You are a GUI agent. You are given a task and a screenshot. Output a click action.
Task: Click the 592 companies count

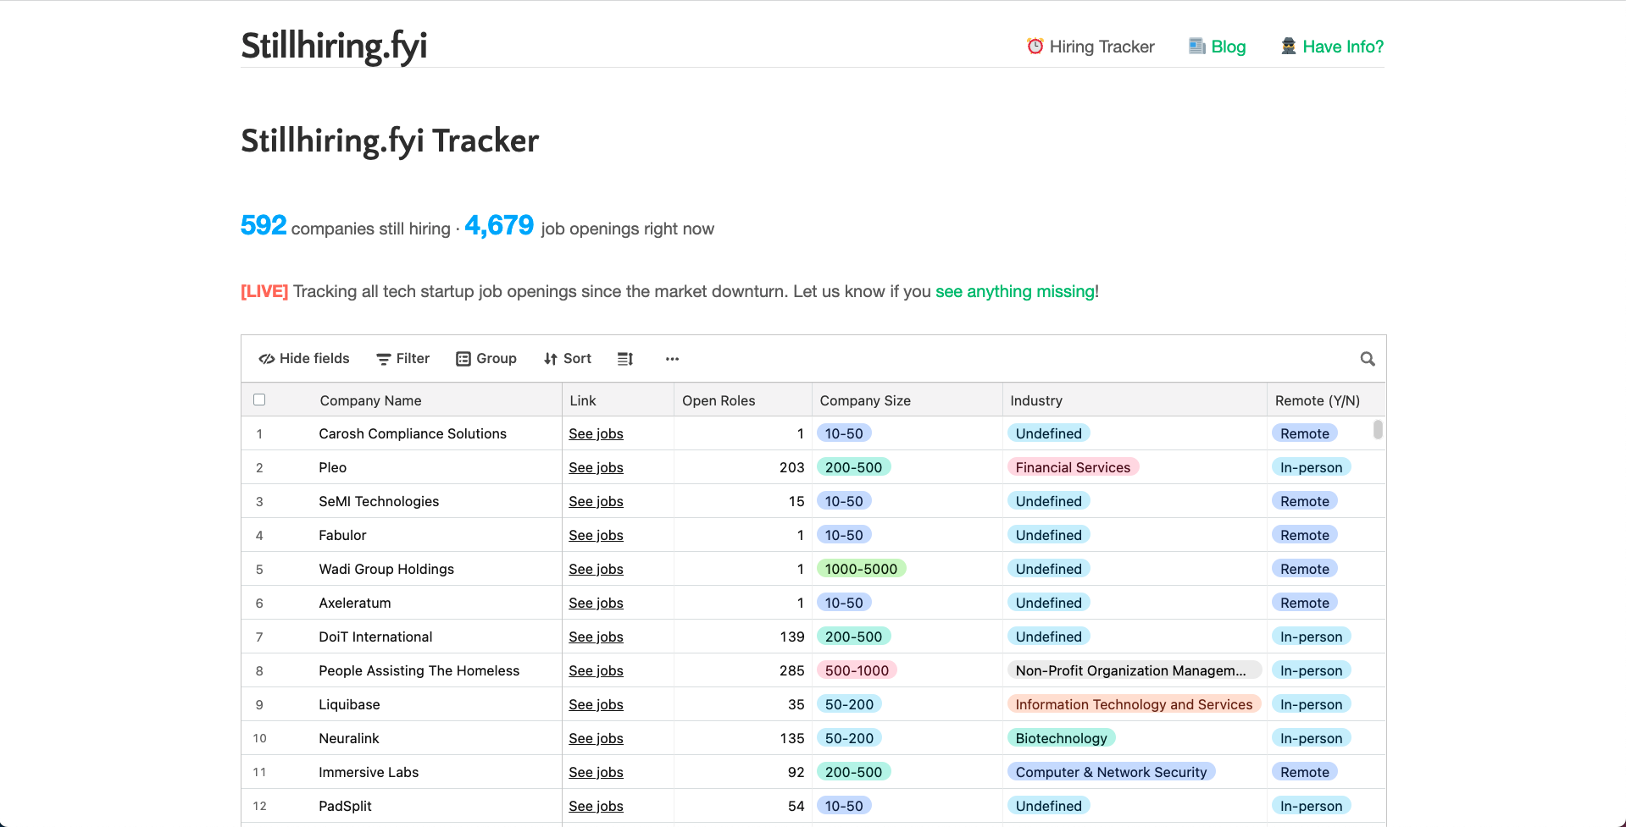tap(264, 225)
